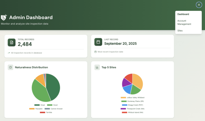The image size is (205, 121).
Task: Click the Naturalness Distribution title
Action: [31, 67]
